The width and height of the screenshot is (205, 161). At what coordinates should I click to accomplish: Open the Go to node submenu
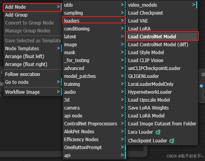point(33,82)
